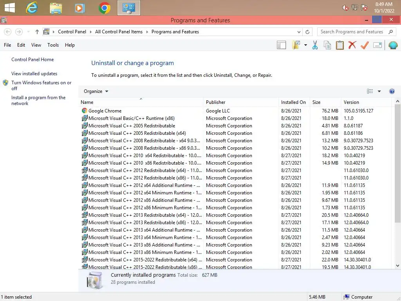Screen dimensions: 401x301
Task: Expand the recent locations dropdown arrow
Action: pyautogui.click(x=28, y=32)
